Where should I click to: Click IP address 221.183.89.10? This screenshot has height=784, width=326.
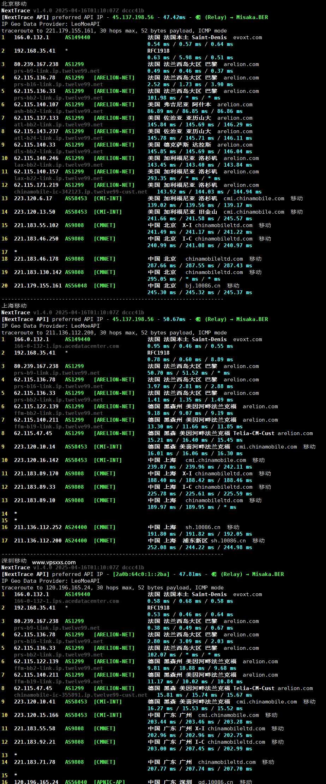pos(35,500)
